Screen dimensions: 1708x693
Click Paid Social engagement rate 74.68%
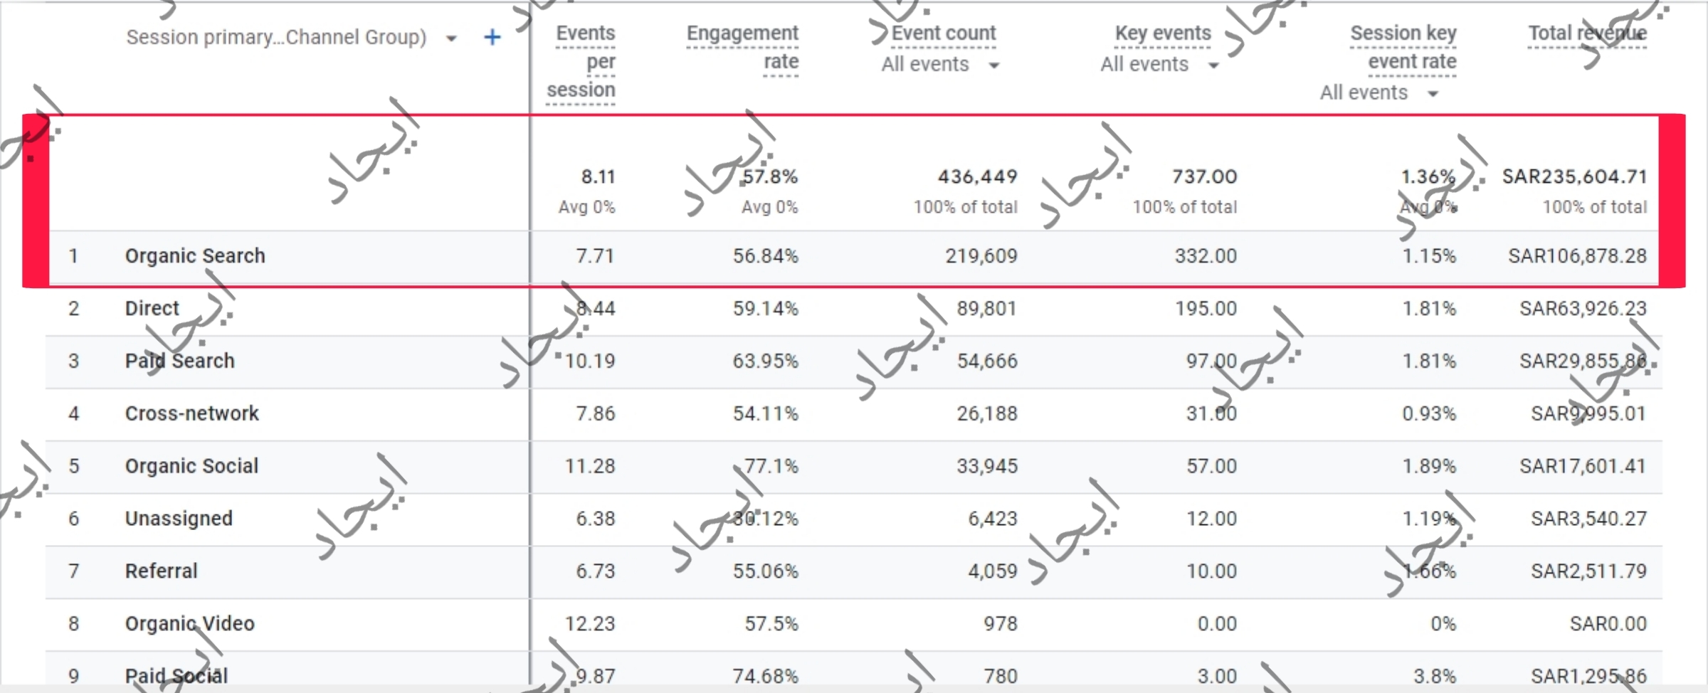(766, 677)
